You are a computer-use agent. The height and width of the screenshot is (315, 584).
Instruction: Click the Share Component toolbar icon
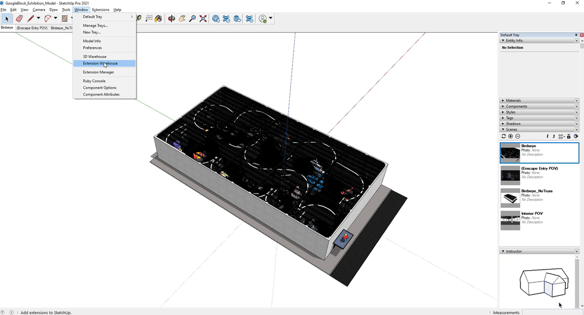[x=226, y=18]
